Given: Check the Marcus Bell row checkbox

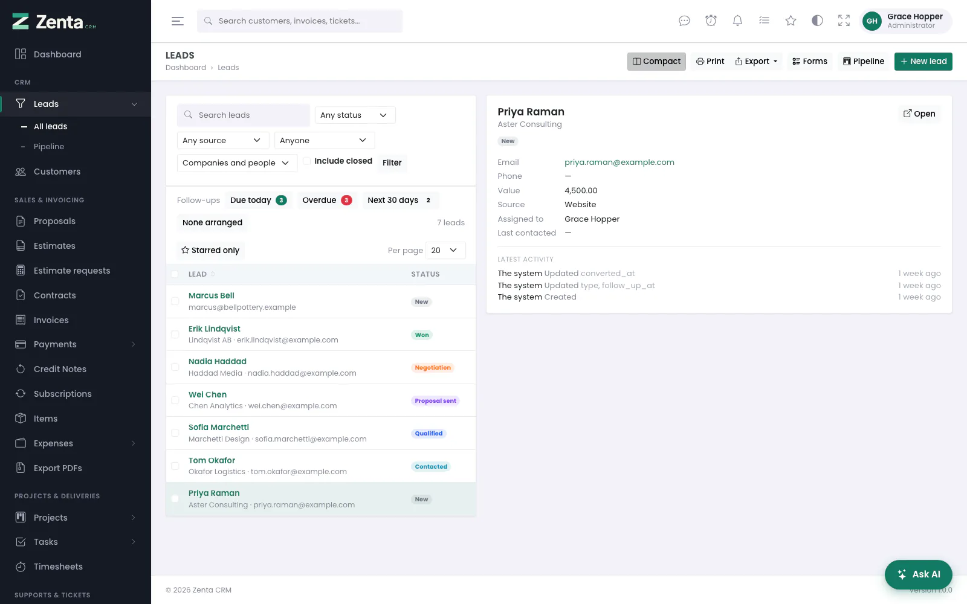Looking at the screenshot, I should [175, 301].
